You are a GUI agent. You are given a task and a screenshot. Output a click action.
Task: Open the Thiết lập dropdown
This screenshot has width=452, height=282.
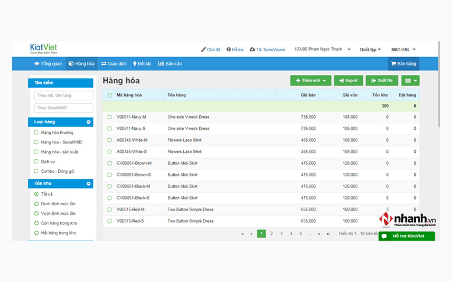pyautogui.click(x=370, y=50)
